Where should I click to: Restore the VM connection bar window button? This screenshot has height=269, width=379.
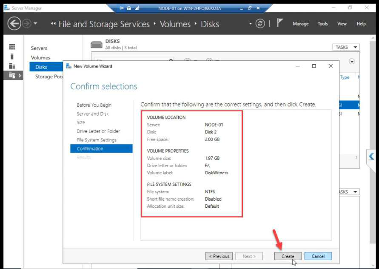click(x=250, y=8)
